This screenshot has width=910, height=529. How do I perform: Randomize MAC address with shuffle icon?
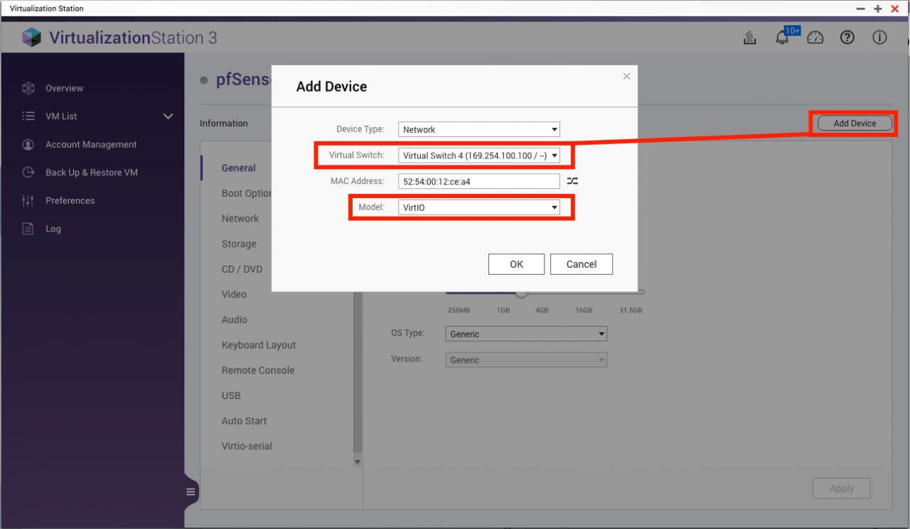pos(572,181)
